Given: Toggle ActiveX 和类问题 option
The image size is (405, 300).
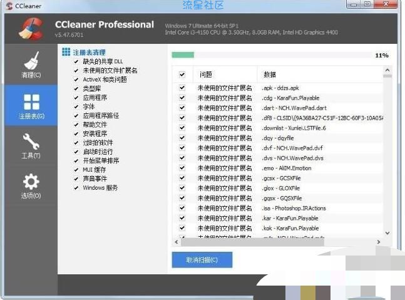Looking at the screenshot, I should click(76, 80).
